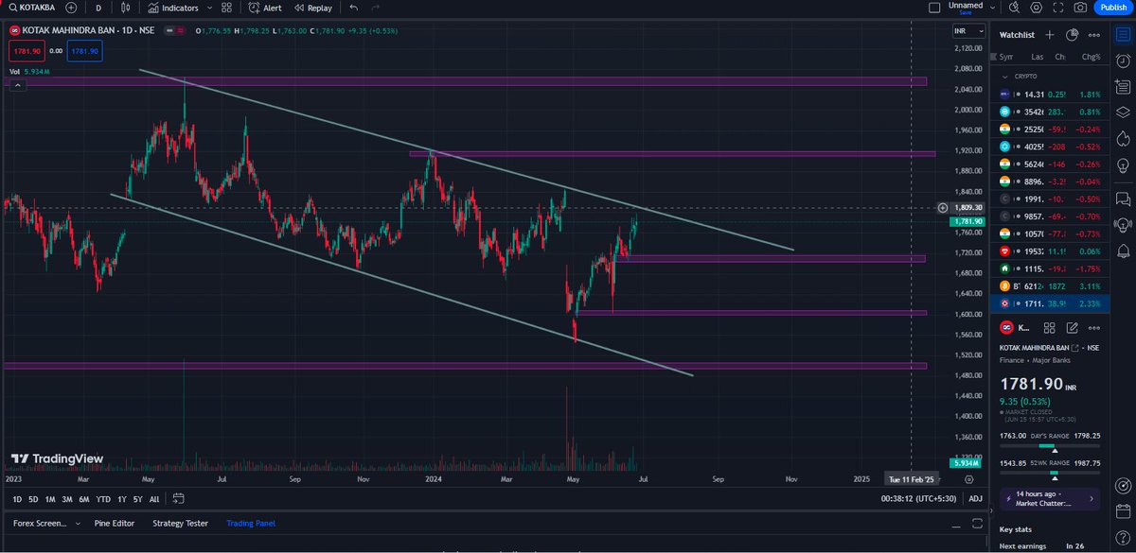
Task: Click the Publish button
Action: [1112, 8]
